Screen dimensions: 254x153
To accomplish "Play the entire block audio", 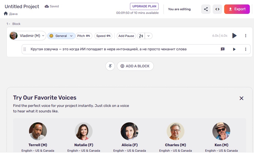I will (234, 36).
